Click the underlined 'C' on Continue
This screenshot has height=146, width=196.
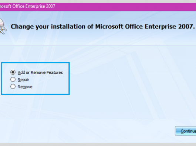(x=182, y=131)
